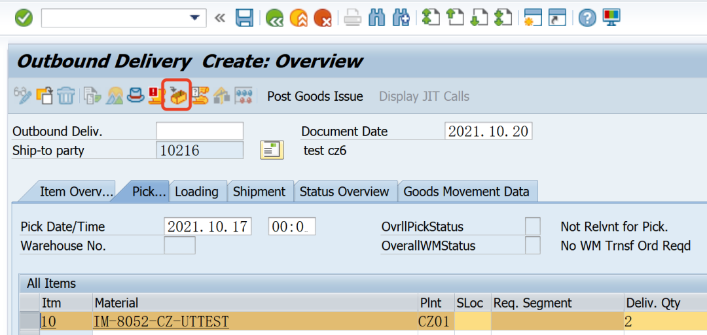The height and width of the screenshot is (335, 707).
Task: Click the Deliv. Qty column header
Action: (x=666, y=302)
